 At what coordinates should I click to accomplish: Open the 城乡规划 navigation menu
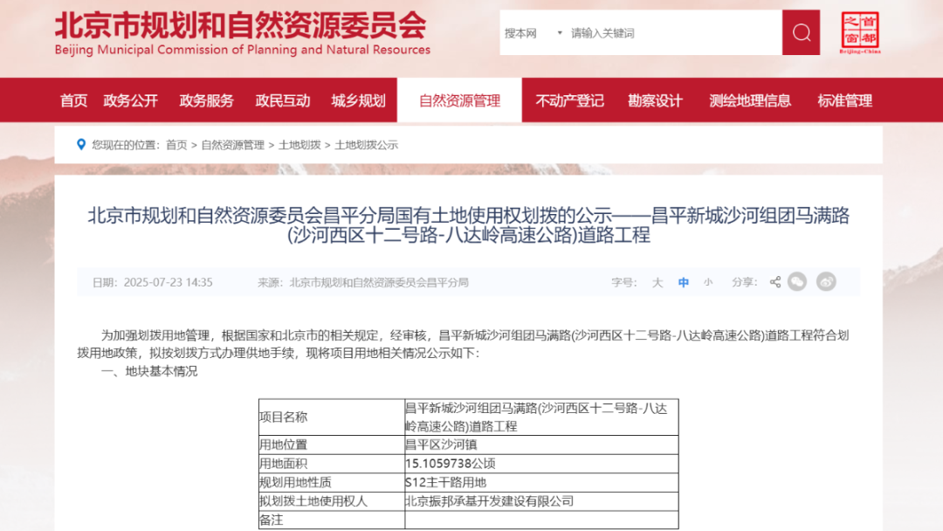(x=358, y=100)
